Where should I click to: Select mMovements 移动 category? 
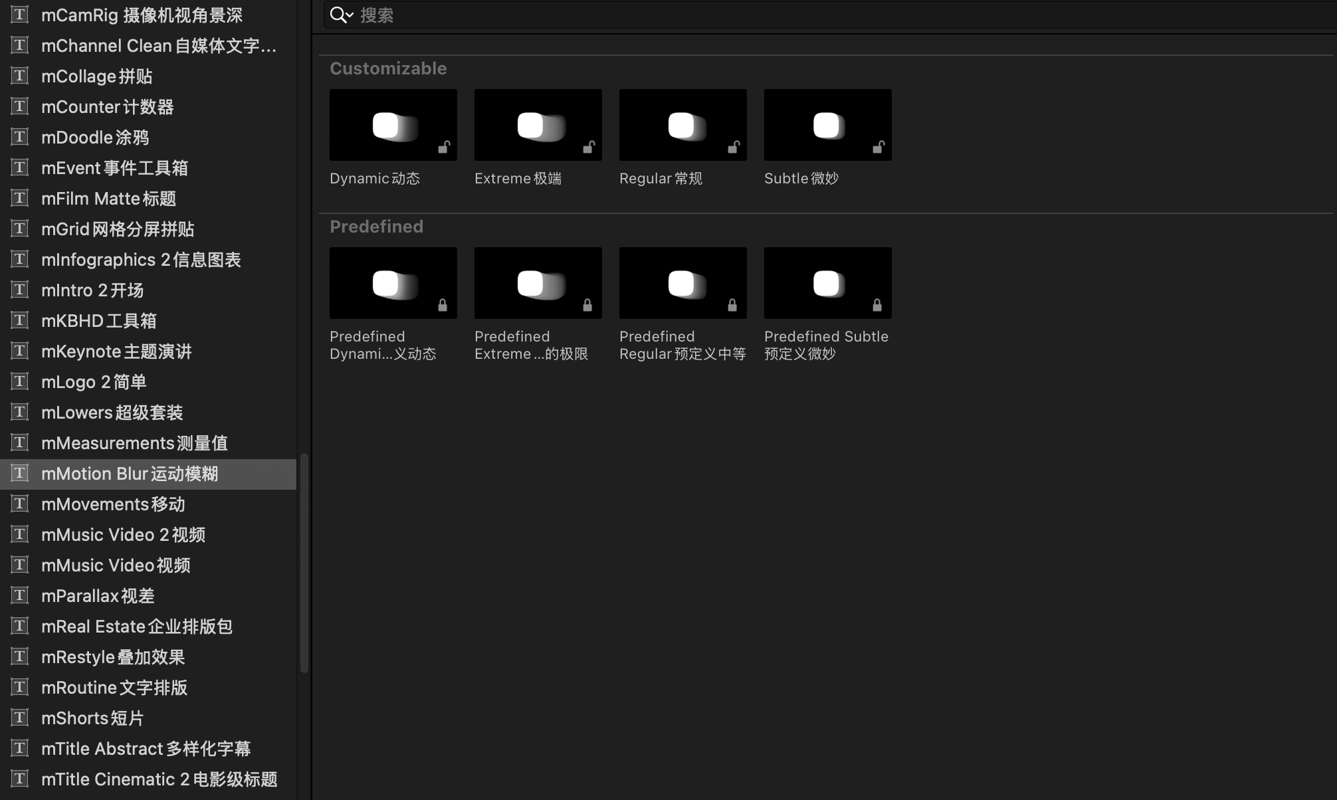148,504
